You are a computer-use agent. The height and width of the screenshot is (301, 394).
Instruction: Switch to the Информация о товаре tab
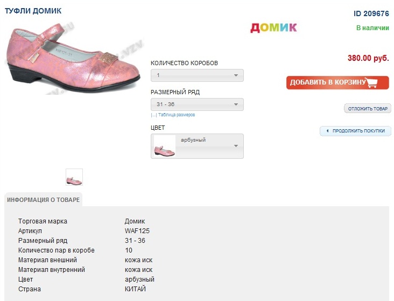pos(44,200)
